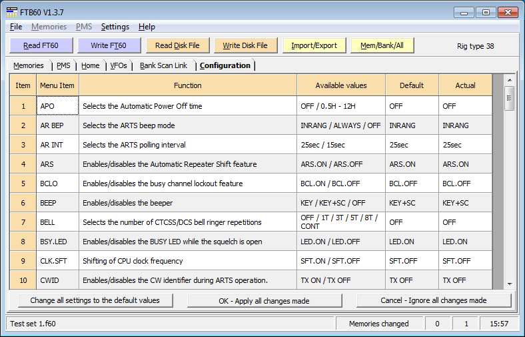This screenshot has height=337, width=525.
Task: Apply all changes with OK button
Action: tap(264, 300)
